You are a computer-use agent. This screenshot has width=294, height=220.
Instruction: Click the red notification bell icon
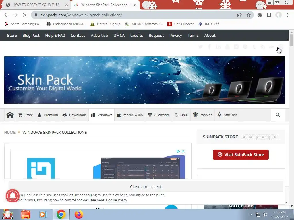click(x=13, y=196)
